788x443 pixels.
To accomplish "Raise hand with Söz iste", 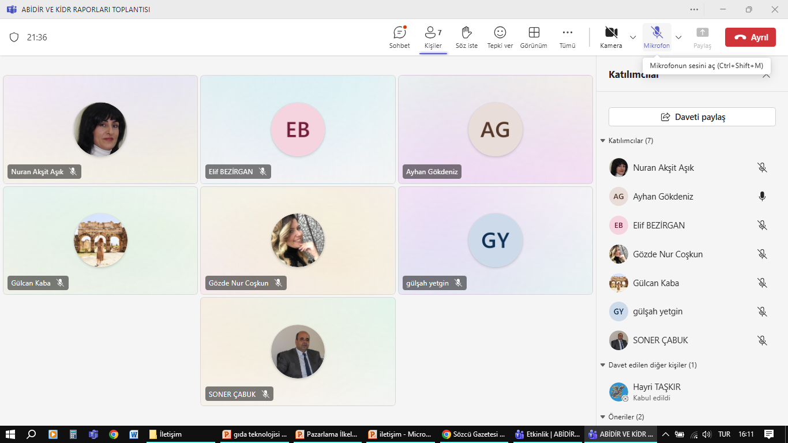I will [467, 37].
